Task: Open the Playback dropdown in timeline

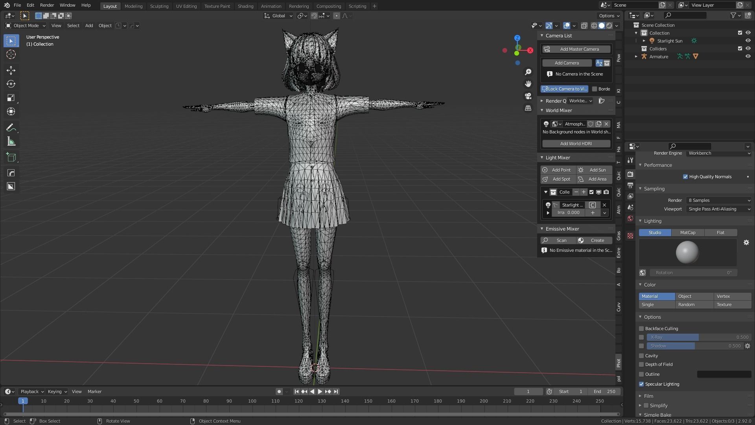Action: point(32,392)
